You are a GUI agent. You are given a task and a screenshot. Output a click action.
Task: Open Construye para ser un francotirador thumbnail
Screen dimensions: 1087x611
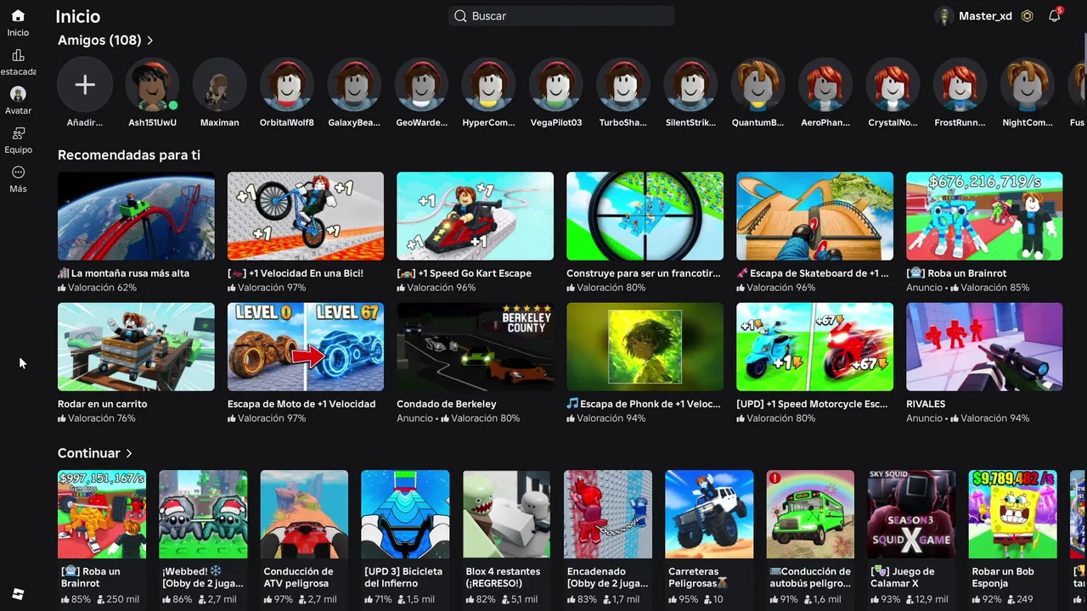645,216
